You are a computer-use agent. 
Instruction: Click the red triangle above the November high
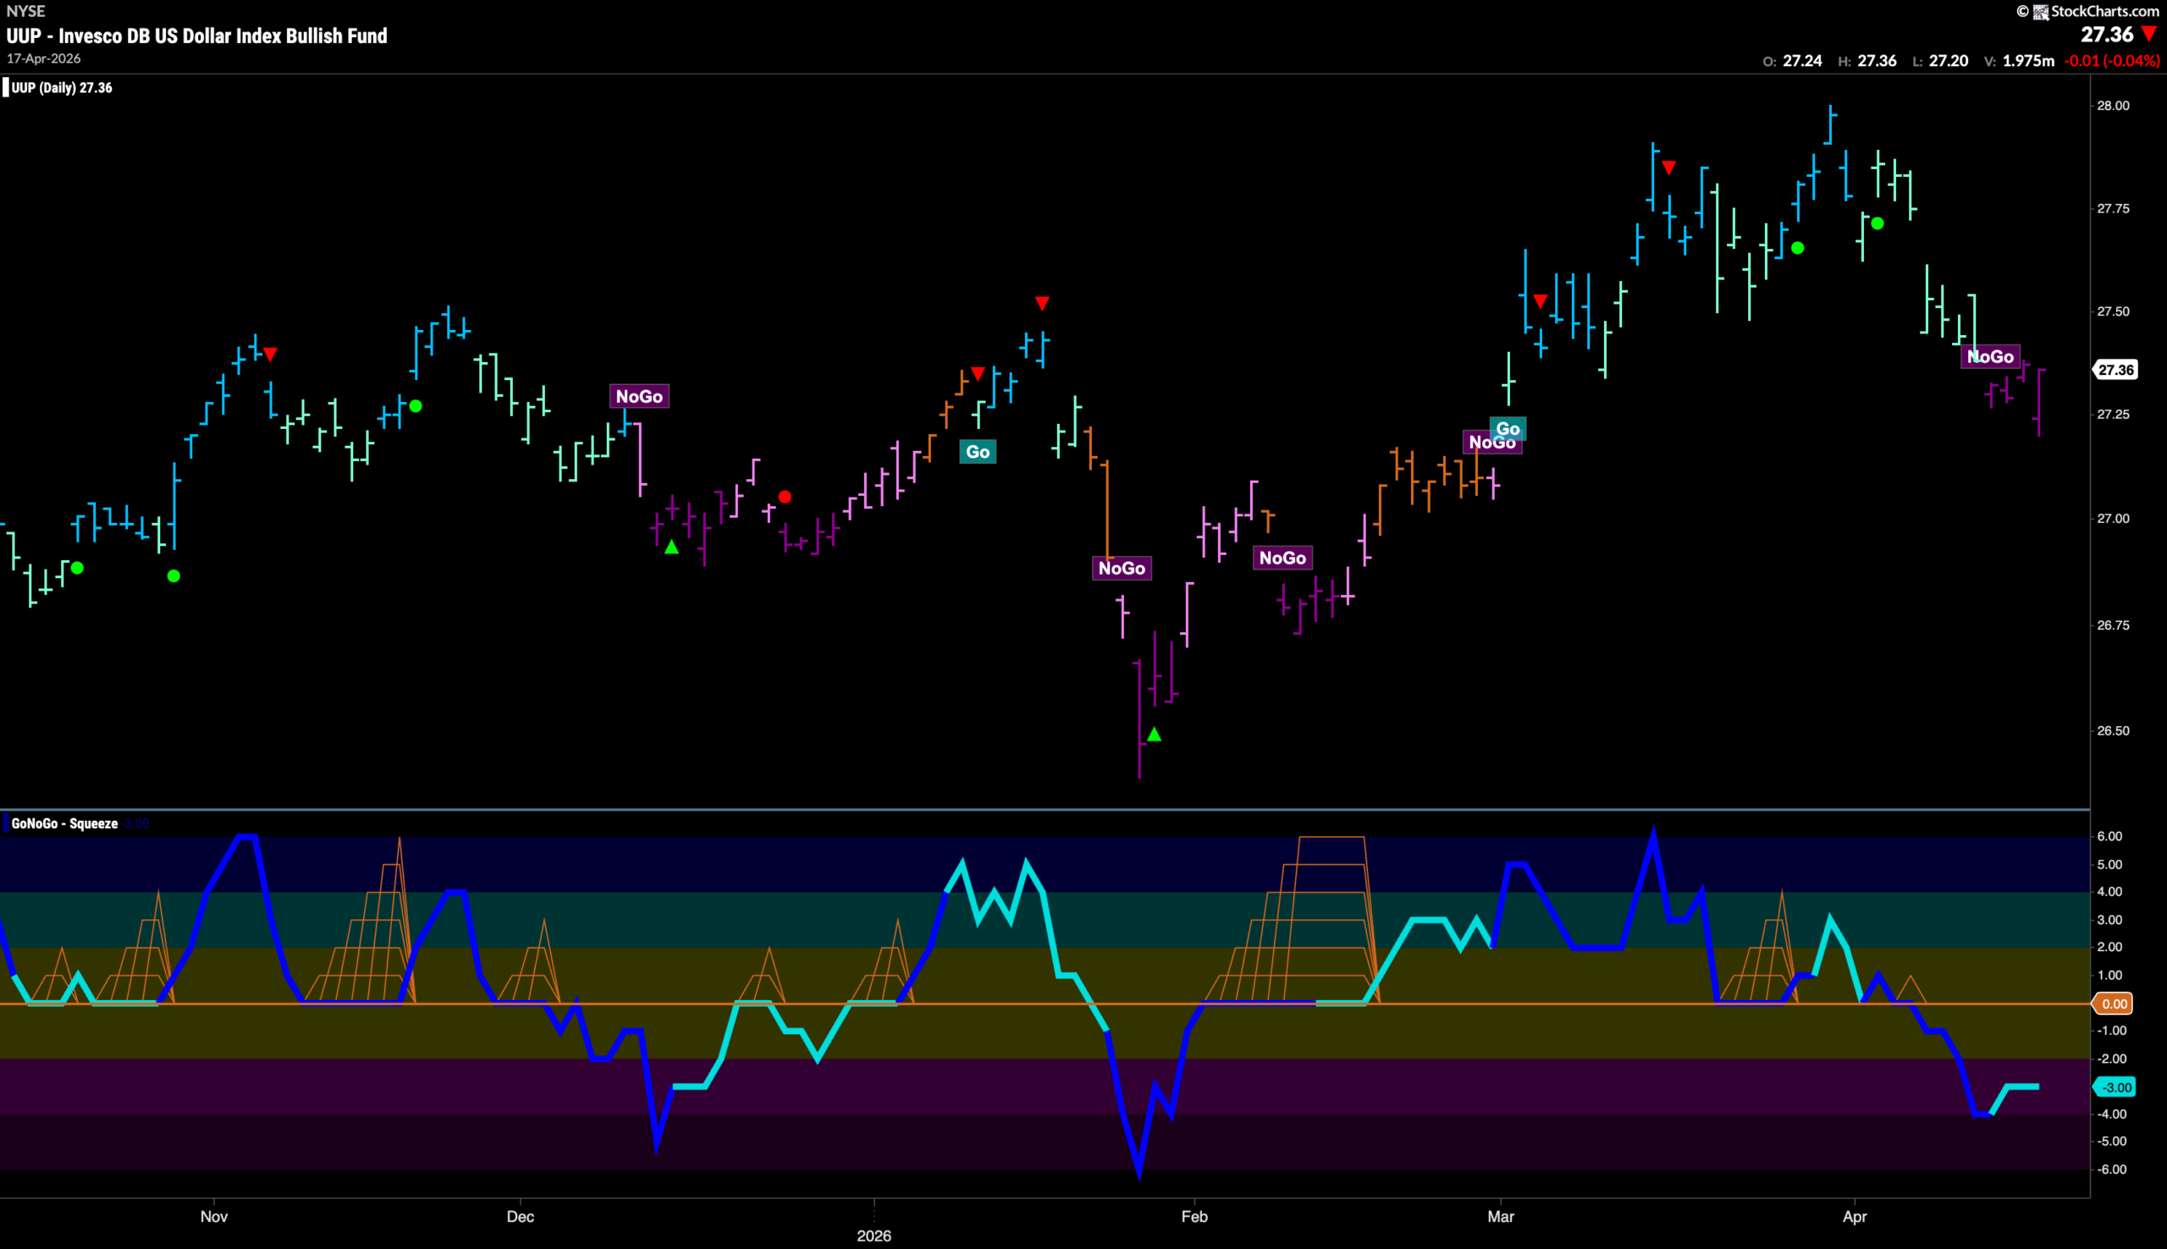[270, 355]
